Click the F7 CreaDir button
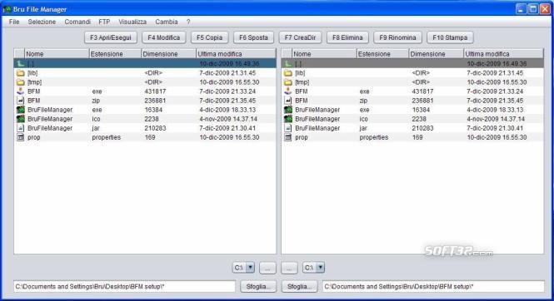 tap(300, 37)
